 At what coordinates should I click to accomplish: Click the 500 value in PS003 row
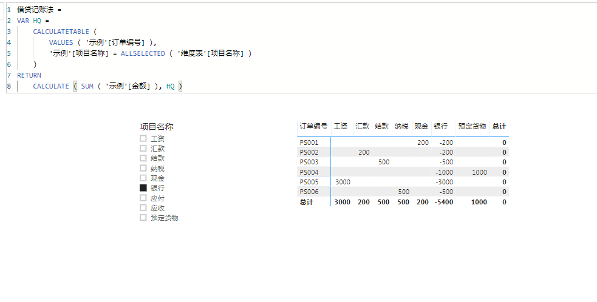click(x=384, y=163)
